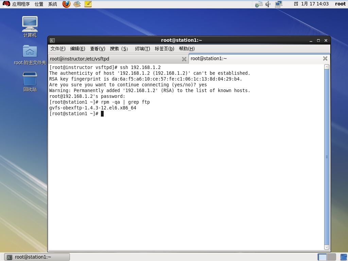
Task: Click the terminal window title bar
Action: click(181, 40)
